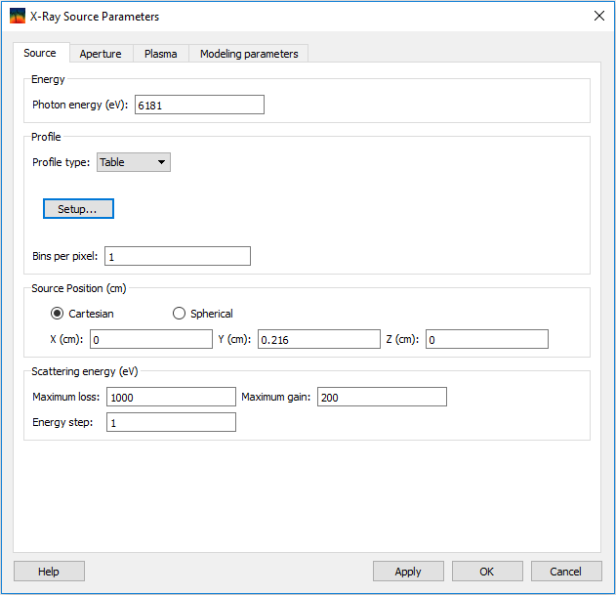This screenshot has height=595, width=616.
Task: Close the X-Ray Source Parameters dialog
Action: click(x=598, y=17)
